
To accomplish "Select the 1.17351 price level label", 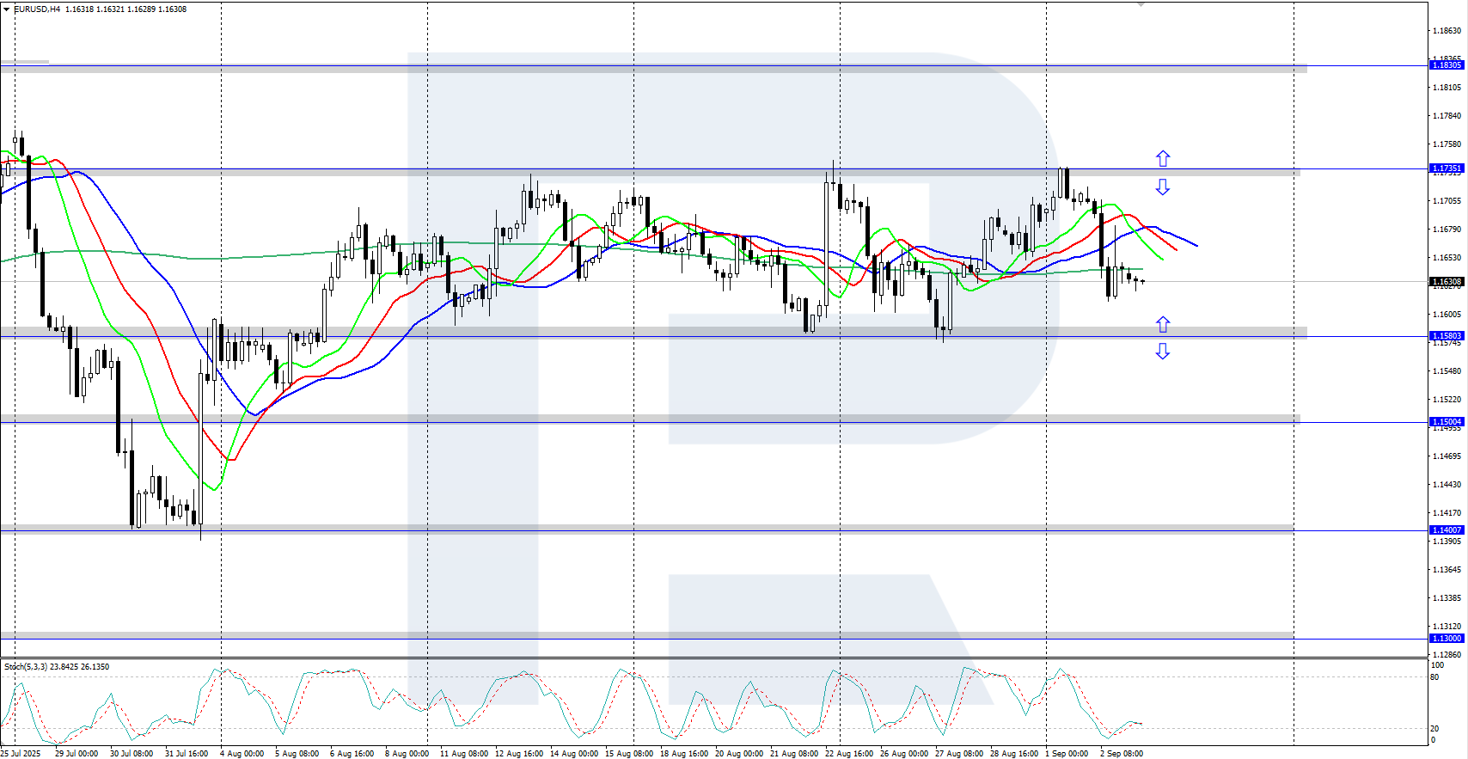I will [x=1446, y=168].
